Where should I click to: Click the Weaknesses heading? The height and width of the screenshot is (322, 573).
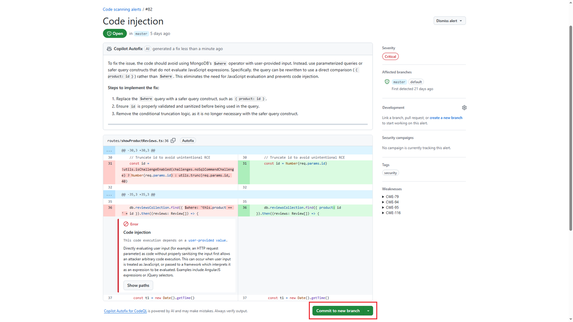click(392, 189)
